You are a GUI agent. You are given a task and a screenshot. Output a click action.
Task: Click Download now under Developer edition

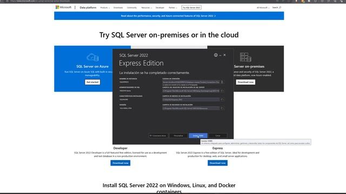pyautogui.click(x=120, y=163)
